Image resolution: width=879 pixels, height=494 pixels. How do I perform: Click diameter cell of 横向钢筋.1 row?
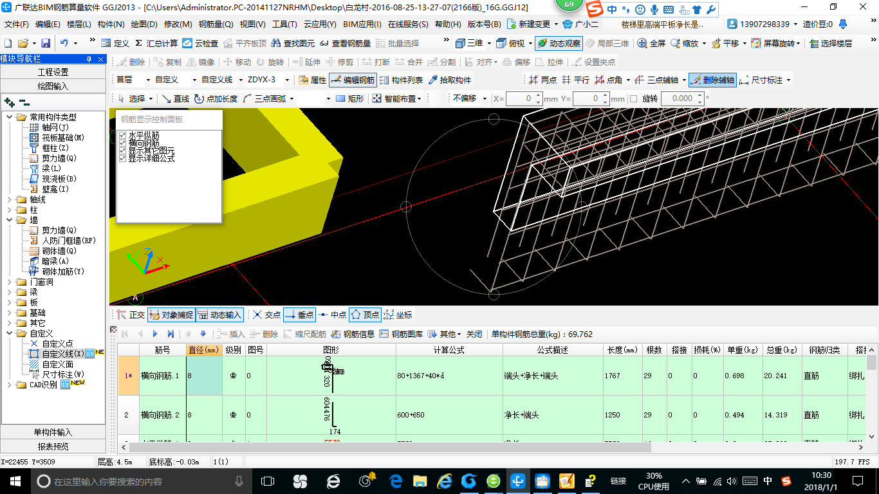pos(204,376)
